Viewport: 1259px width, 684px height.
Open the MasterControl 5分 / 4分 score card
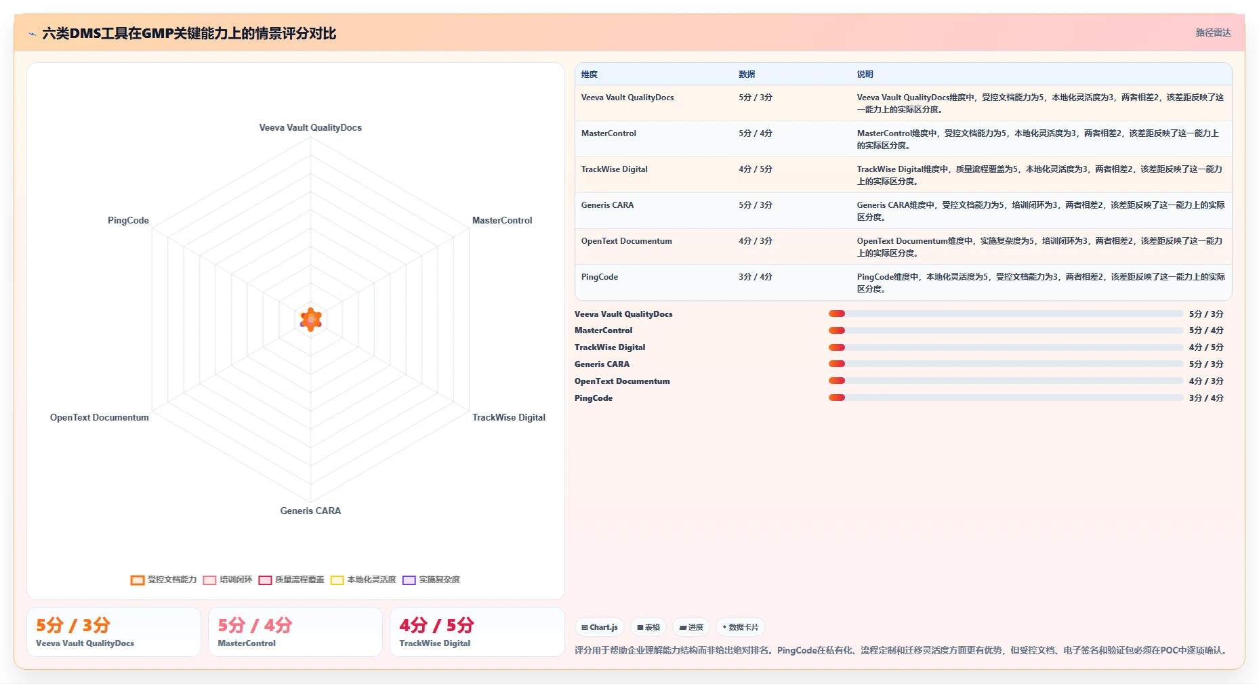point(295,632)
